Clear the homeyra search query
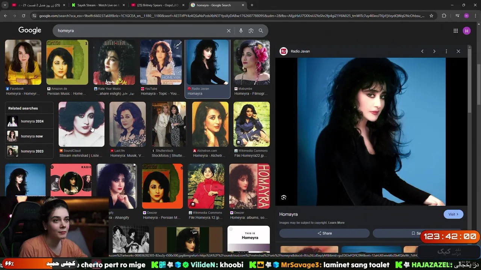Image resolution: width=481 pixels, height=270 pixels. click(228, 31)
